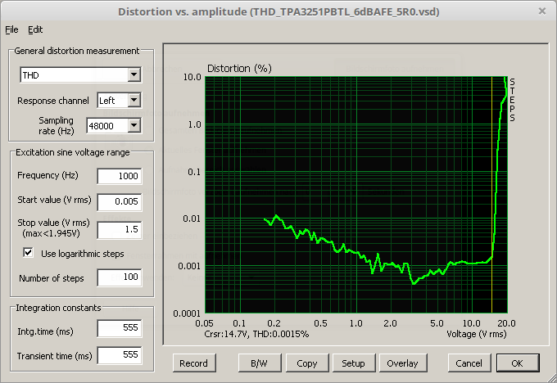Click the Number of steps field
The image size is (557, 383).
click(x=120, y=277)
